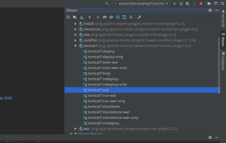Screen dimensions: 226x143
Task: Reimport all Maven projects icon
Action: click(x=68, y=17)
